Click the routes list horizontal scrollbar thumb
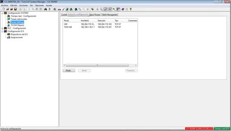The height and width of the screenshot is (131, 231). (x=97, y=65)
